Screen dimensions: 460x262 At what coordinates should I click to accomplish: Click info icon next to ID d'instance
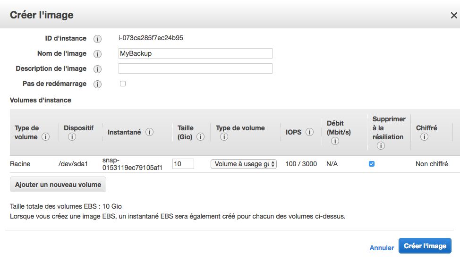coord(97,39)
